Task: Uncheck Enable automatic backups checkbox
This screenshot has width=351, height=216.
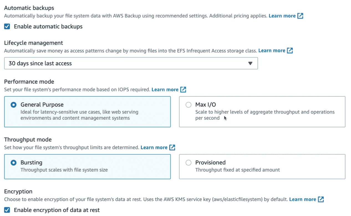Action: 7,27
